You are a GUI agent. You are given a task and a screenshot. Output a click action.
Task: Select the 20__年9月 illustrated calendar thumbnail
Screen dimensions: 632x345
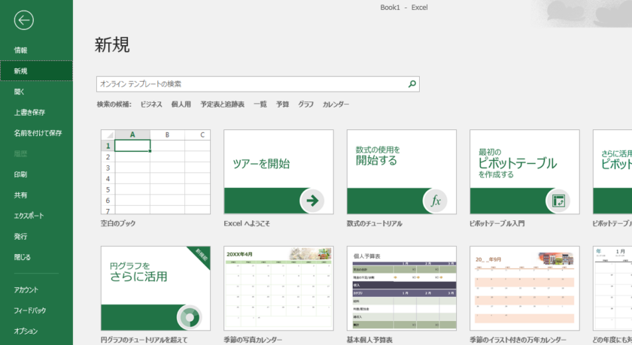click(524, 288)
